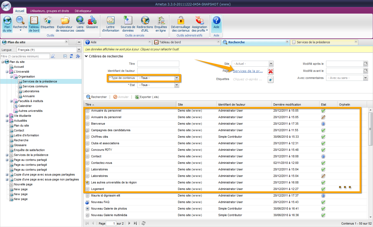Image resolution: width=373 pixels, height=227 pixels.
Task: Remove selected page with red X
Action: pyautogui.click(x=271, y=71)
